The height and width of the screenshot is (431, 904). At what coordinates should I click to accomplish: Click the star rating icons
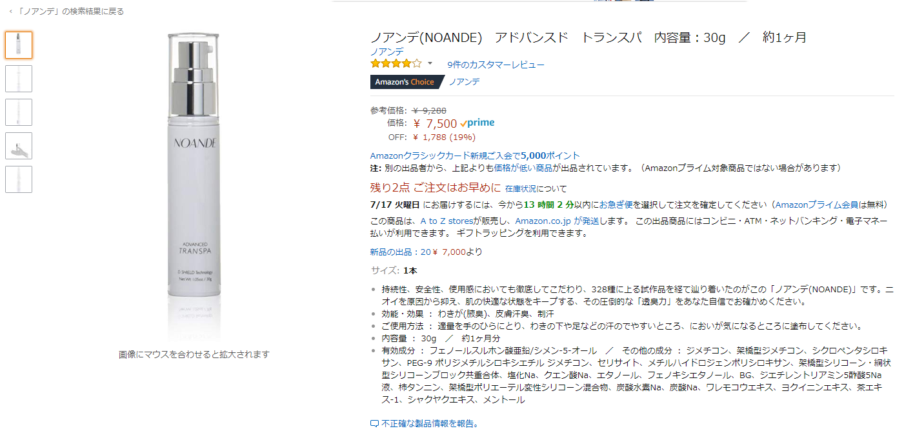(x=396, y=64)
